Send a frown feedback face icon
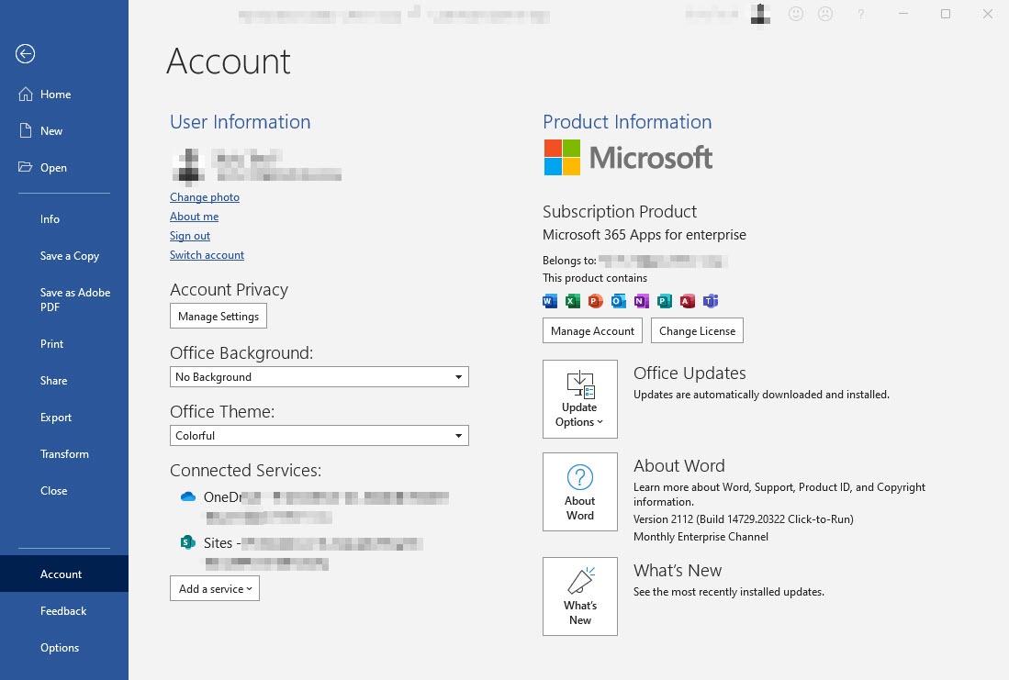Image resolution: width=1009 pixels, height=680 pixels. point(825,14)
